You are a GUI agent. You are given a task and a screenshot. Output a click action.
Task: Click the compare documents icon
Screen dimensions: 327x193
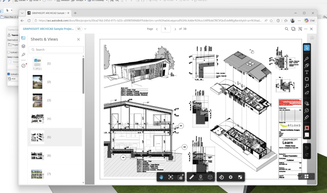(x=293, y=29)
